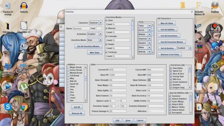
Task: Toggle the Meteor Strike special ability
Action: (x=170, y=107)
